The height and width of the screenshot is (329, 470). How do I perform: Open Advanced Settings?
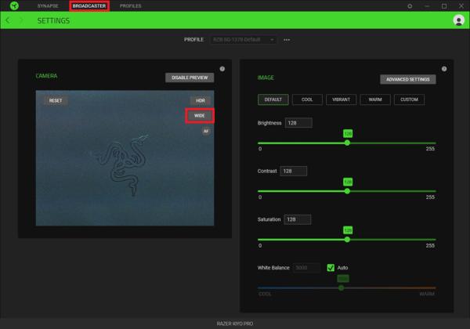[407, 79]
